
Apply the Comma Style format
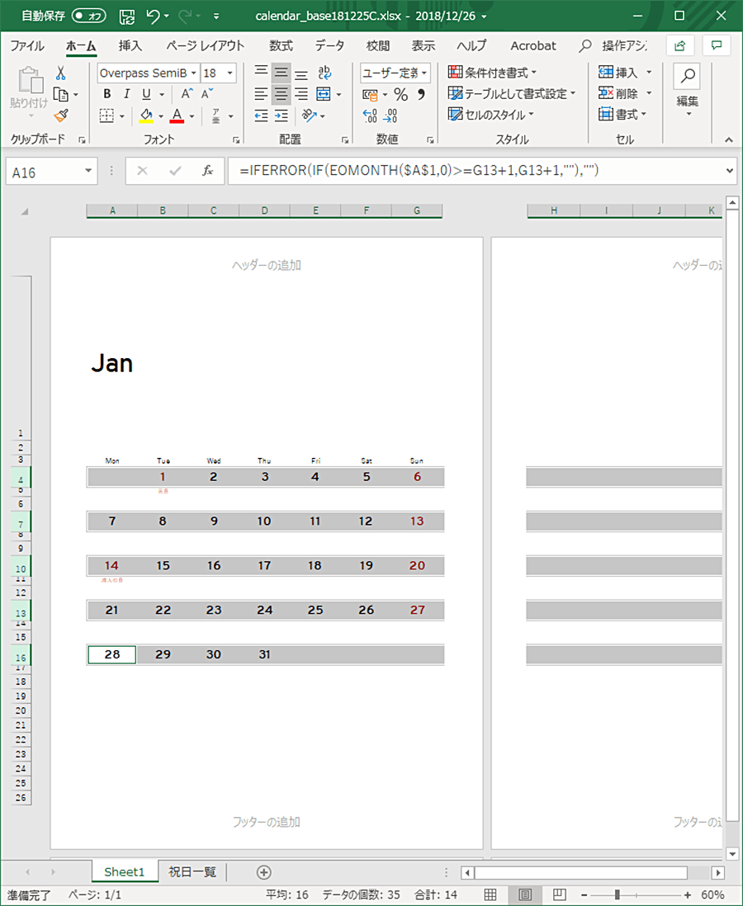coord(422,94)
